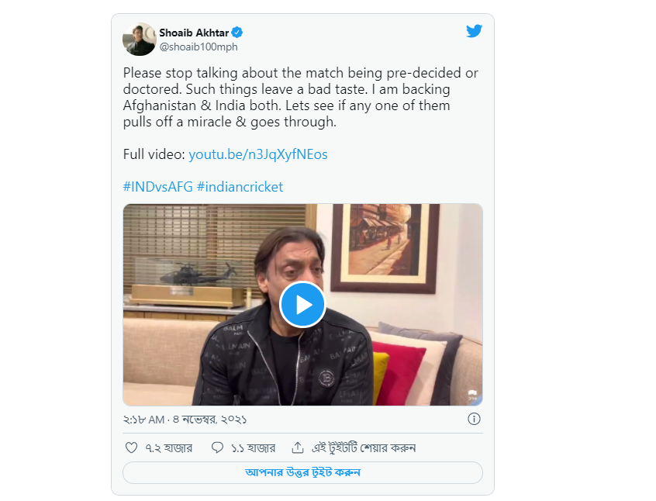
Task: Click the share arrow icon
Action: 297,447
